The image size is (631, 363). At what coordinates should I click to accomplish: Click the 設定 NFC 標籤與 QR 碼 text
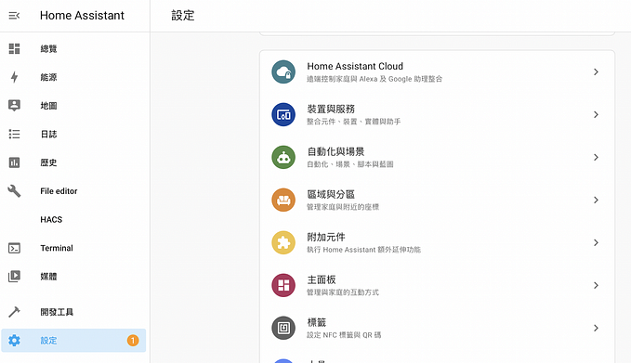[x=344, y=334]
